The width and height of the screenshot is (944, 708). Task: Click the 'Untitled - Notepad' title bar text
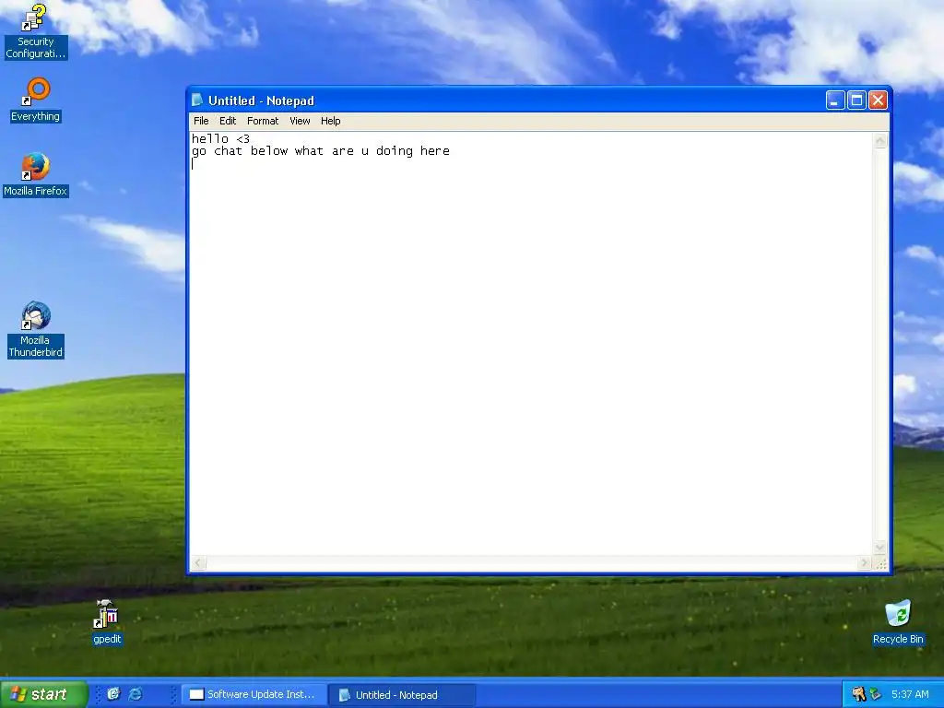(x=261, y=100)
